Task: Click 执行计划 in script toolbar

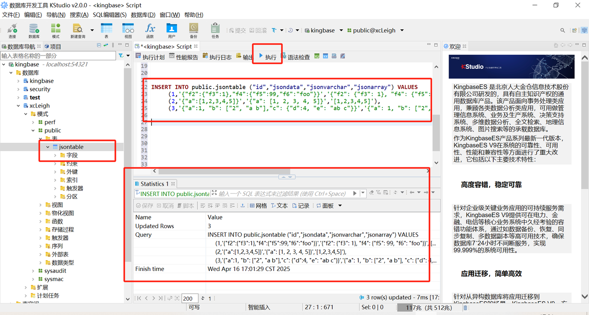Action: pos(150,57)
